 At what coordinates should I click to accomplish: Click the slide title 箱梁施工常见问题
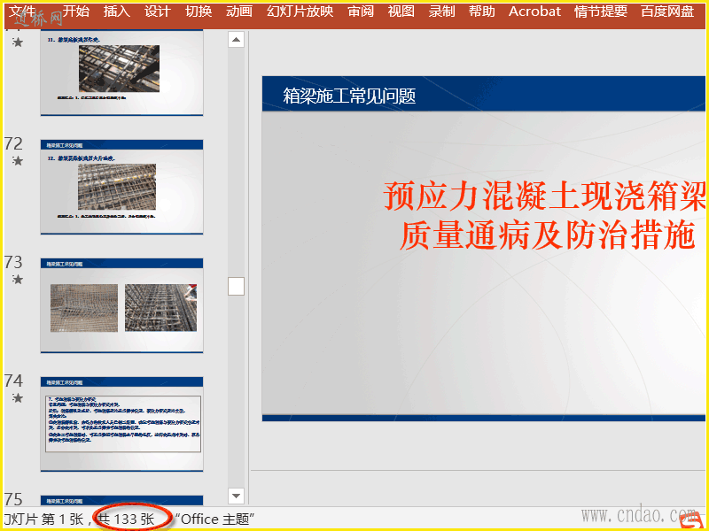349,96
